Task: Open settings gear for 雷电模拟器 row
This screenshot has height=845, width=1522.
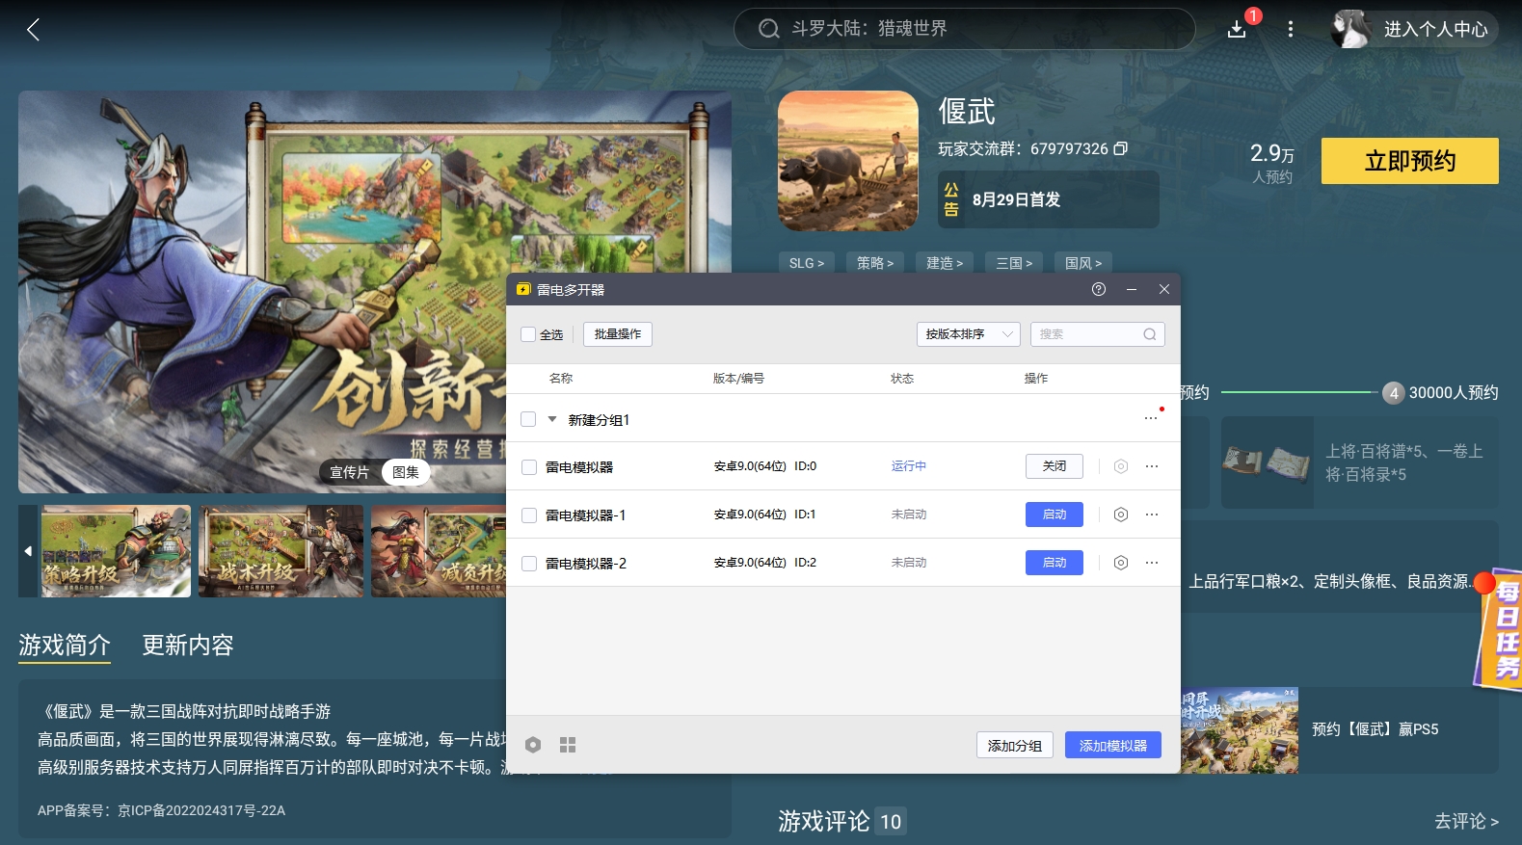Action: (1121, 466)
